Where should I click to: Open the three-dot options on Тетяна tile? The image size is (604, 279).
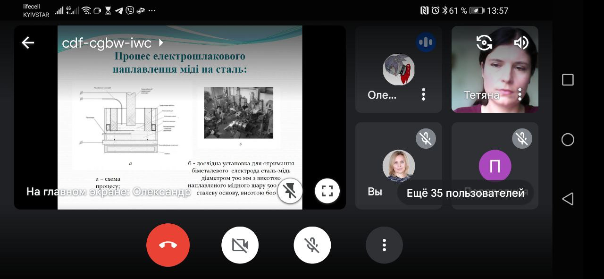(520, 94)
